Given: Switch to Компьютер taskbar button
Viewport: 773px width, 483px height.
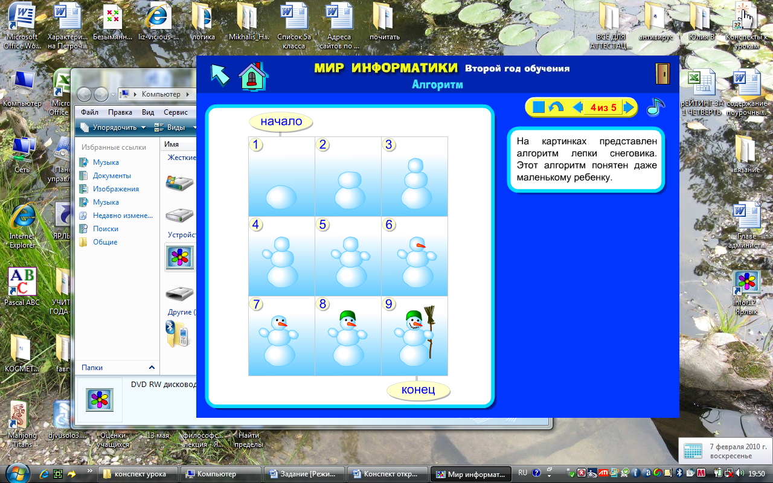Looking at the screenshot, I should coord(221,474).
